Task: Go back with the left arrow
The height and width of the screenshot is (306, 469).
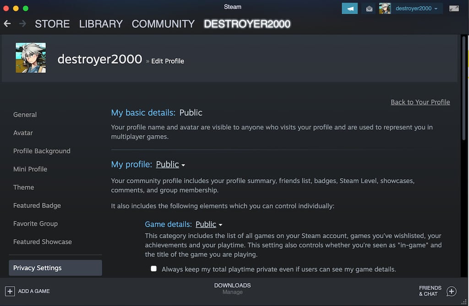Action: pyautogui.click(x=7, y=24)
